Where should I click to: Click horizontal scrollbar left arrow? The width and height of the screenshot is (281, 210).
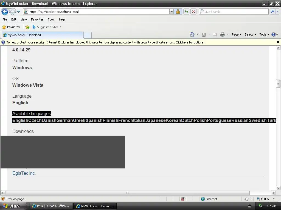(x=3, y=193)
